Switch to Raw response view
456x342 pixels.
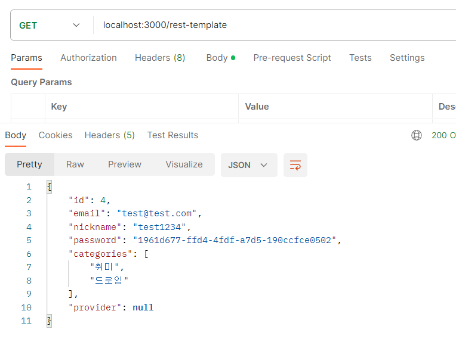[x=75, y=164]
